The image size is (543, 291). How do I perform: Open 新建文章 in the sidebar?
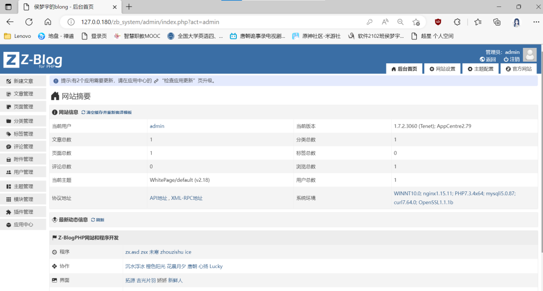(x=23, y=81)
